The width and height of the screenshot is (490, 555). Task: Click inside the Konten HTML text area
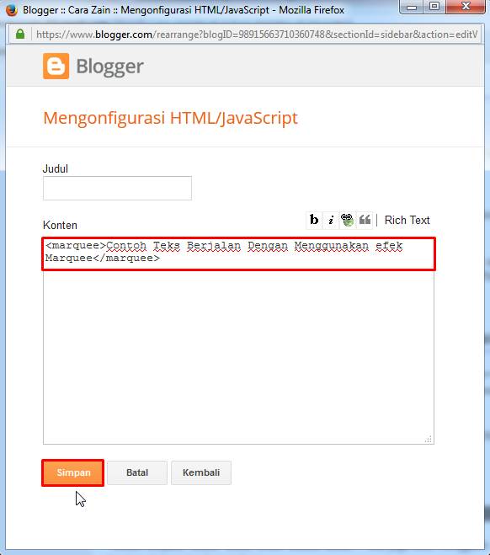[238, 340]
